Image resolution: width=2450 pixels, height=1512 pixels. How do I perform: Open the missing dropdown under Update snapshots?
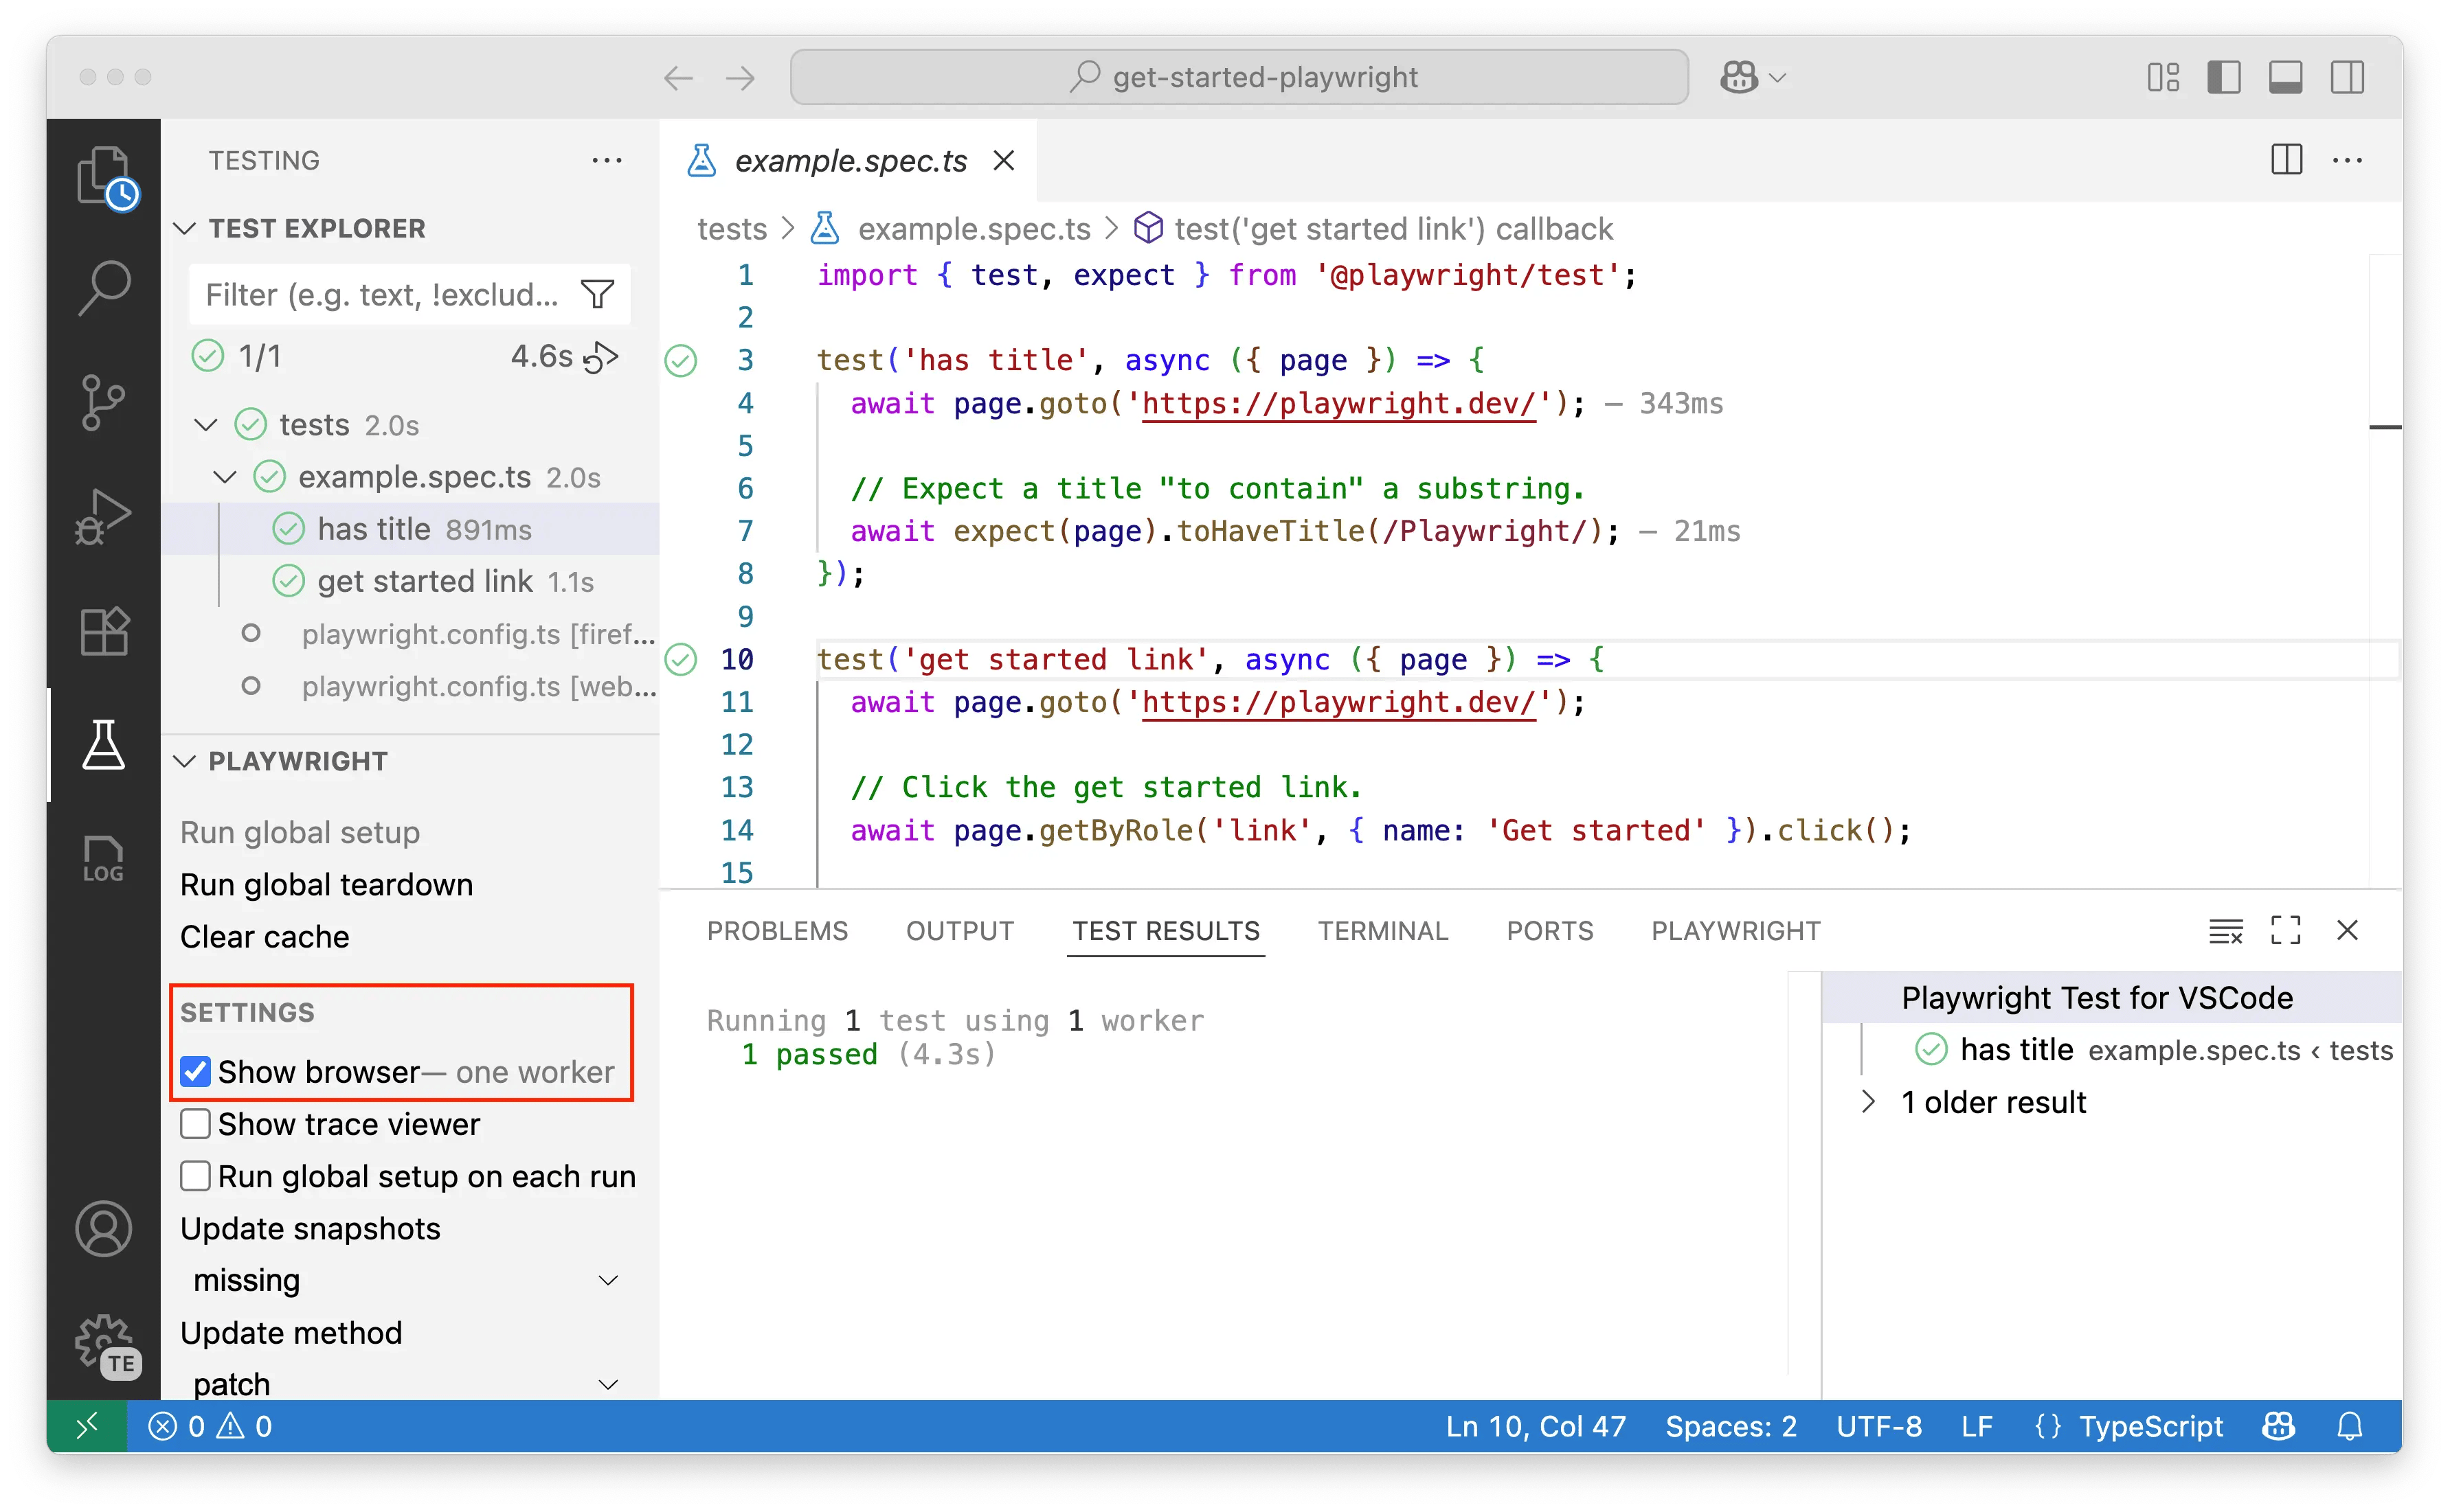608,1279
